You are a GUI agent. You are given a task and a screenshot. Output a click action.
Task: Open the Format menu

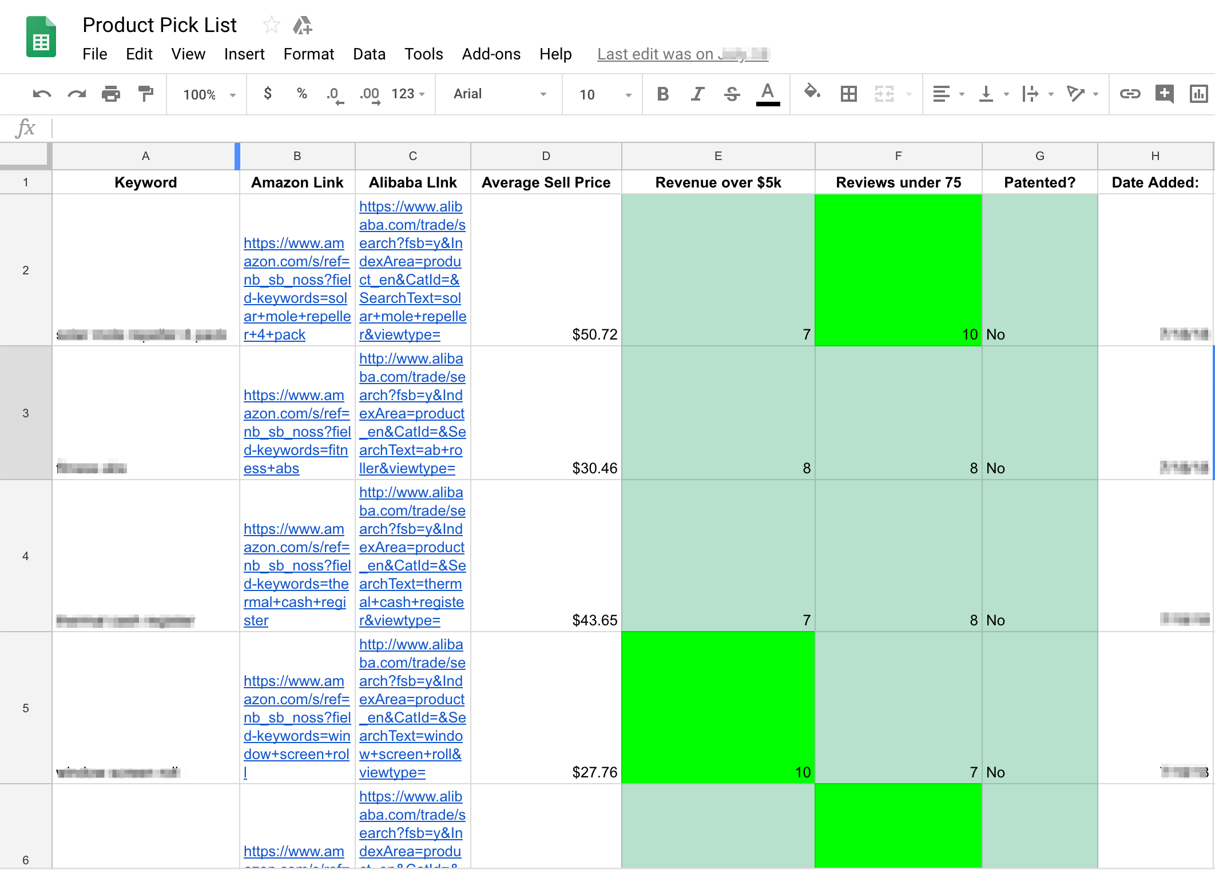[x=309, y=54]
